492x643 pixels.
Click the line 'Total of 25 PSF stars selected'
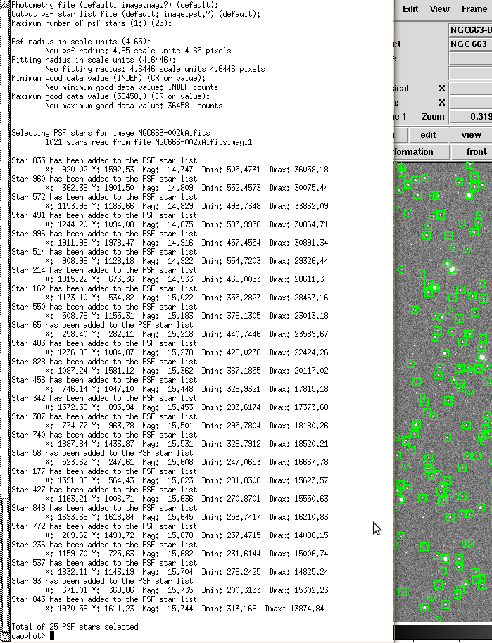pyautogui.click(x=75, y=627)
